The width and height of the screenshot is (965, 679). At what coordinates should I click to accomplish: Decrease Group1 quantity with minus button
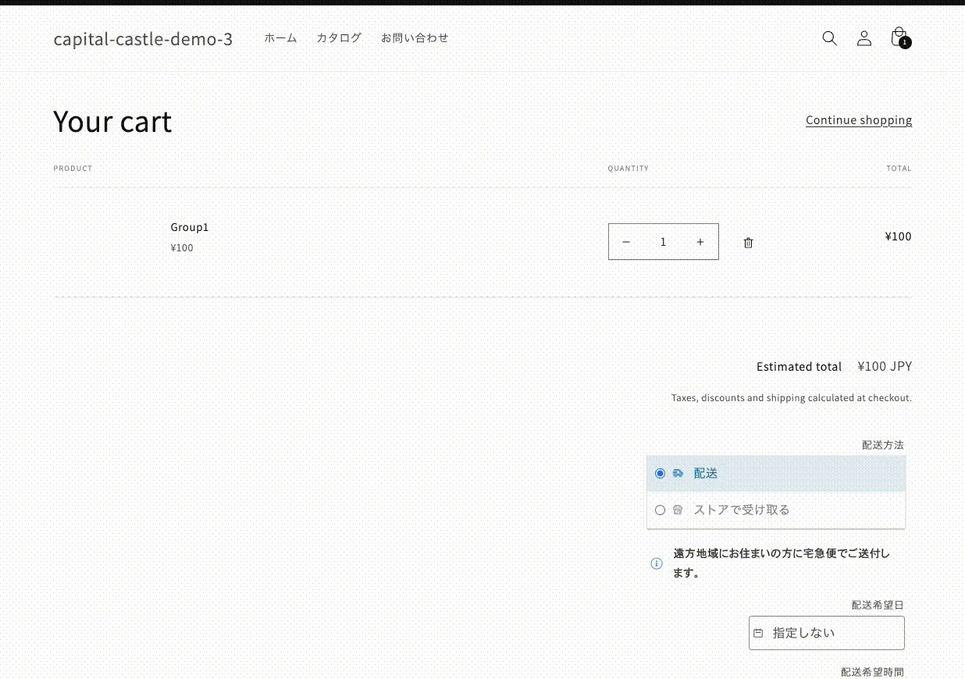click(625, 242)
